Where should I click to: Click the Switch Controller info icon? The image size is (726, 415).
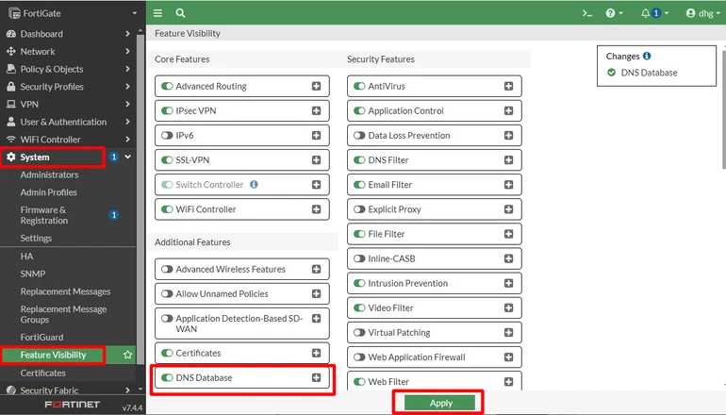tap(254, 184)
